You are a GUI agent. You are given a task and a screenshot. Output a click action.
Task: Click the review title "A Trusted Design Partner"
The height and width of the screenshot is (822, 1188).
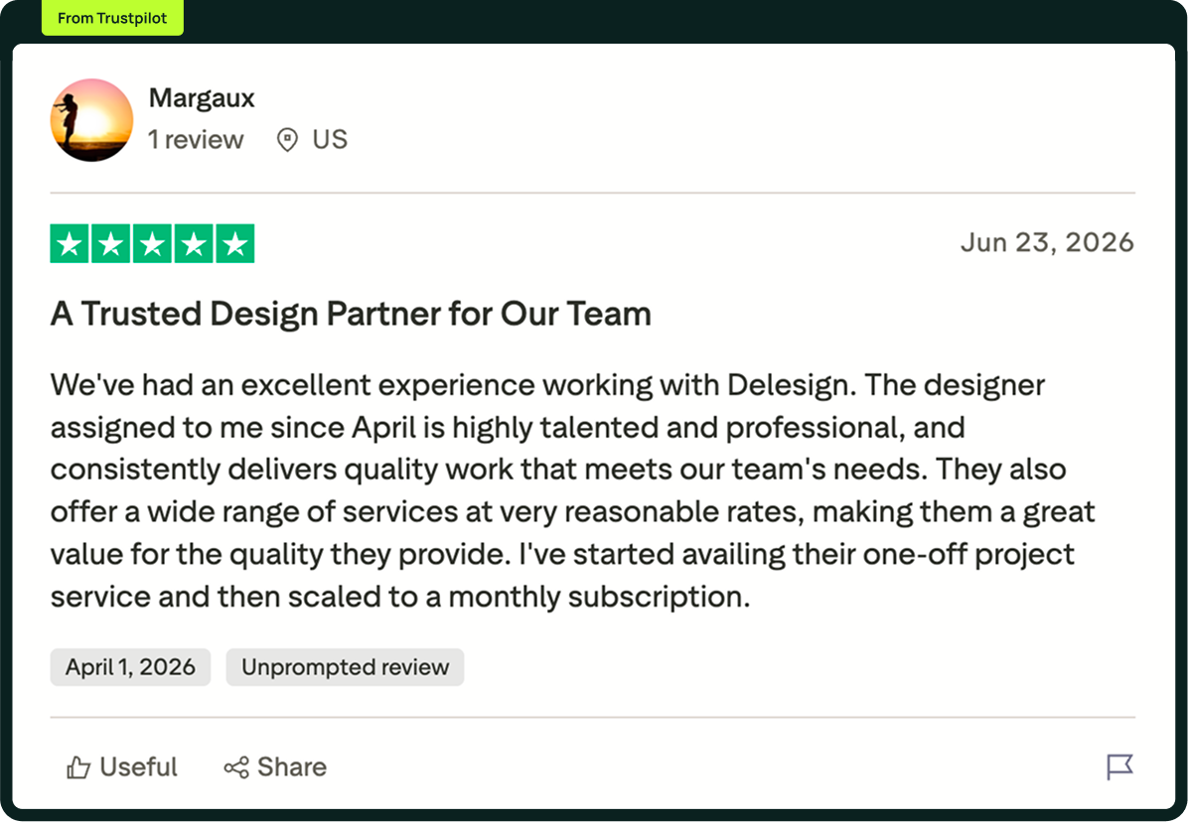246,314
